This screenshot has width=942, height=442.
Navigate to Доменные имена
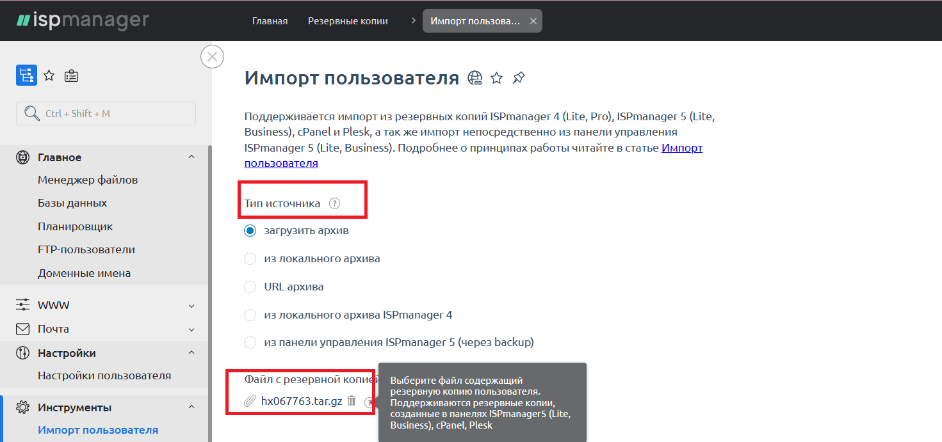click(x=84, y=273)
